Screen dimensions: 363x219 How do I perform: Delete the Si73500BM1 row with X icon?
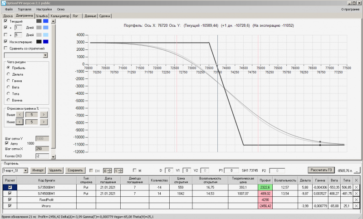(x=356, y=187)
